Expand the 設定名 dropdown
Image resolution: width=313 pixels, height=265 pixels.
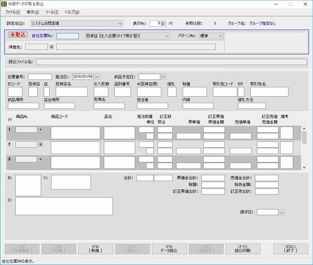pos(120,23)
